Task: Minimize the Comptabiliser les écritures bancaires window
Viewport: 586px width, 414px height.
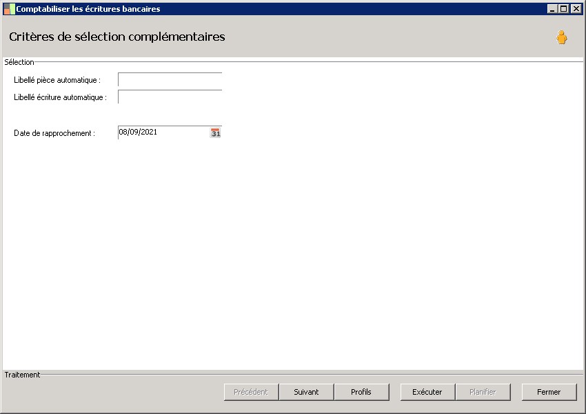Action: (552, 9)
